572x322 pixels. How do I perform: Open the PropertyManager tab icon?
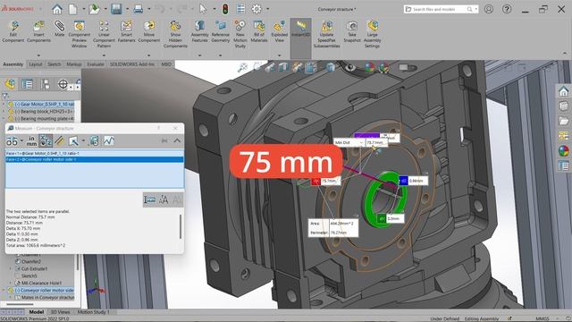[28, 84]
